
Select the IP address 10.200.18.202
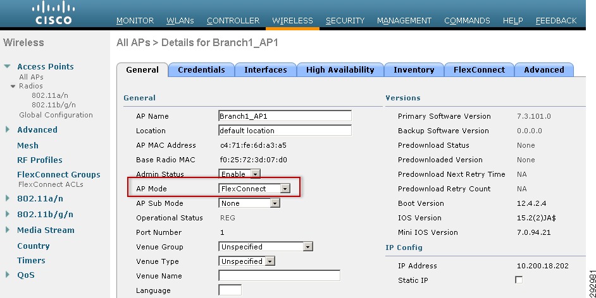click(543, 266)
